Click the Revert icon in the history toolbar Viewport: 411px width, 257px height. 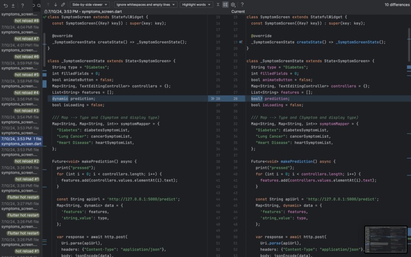[6, 5]
